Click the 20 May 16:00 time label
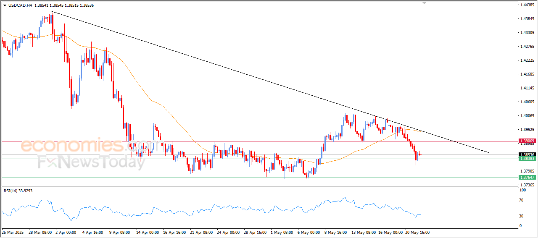Screen dimensions: 538x238 (417, 232)
